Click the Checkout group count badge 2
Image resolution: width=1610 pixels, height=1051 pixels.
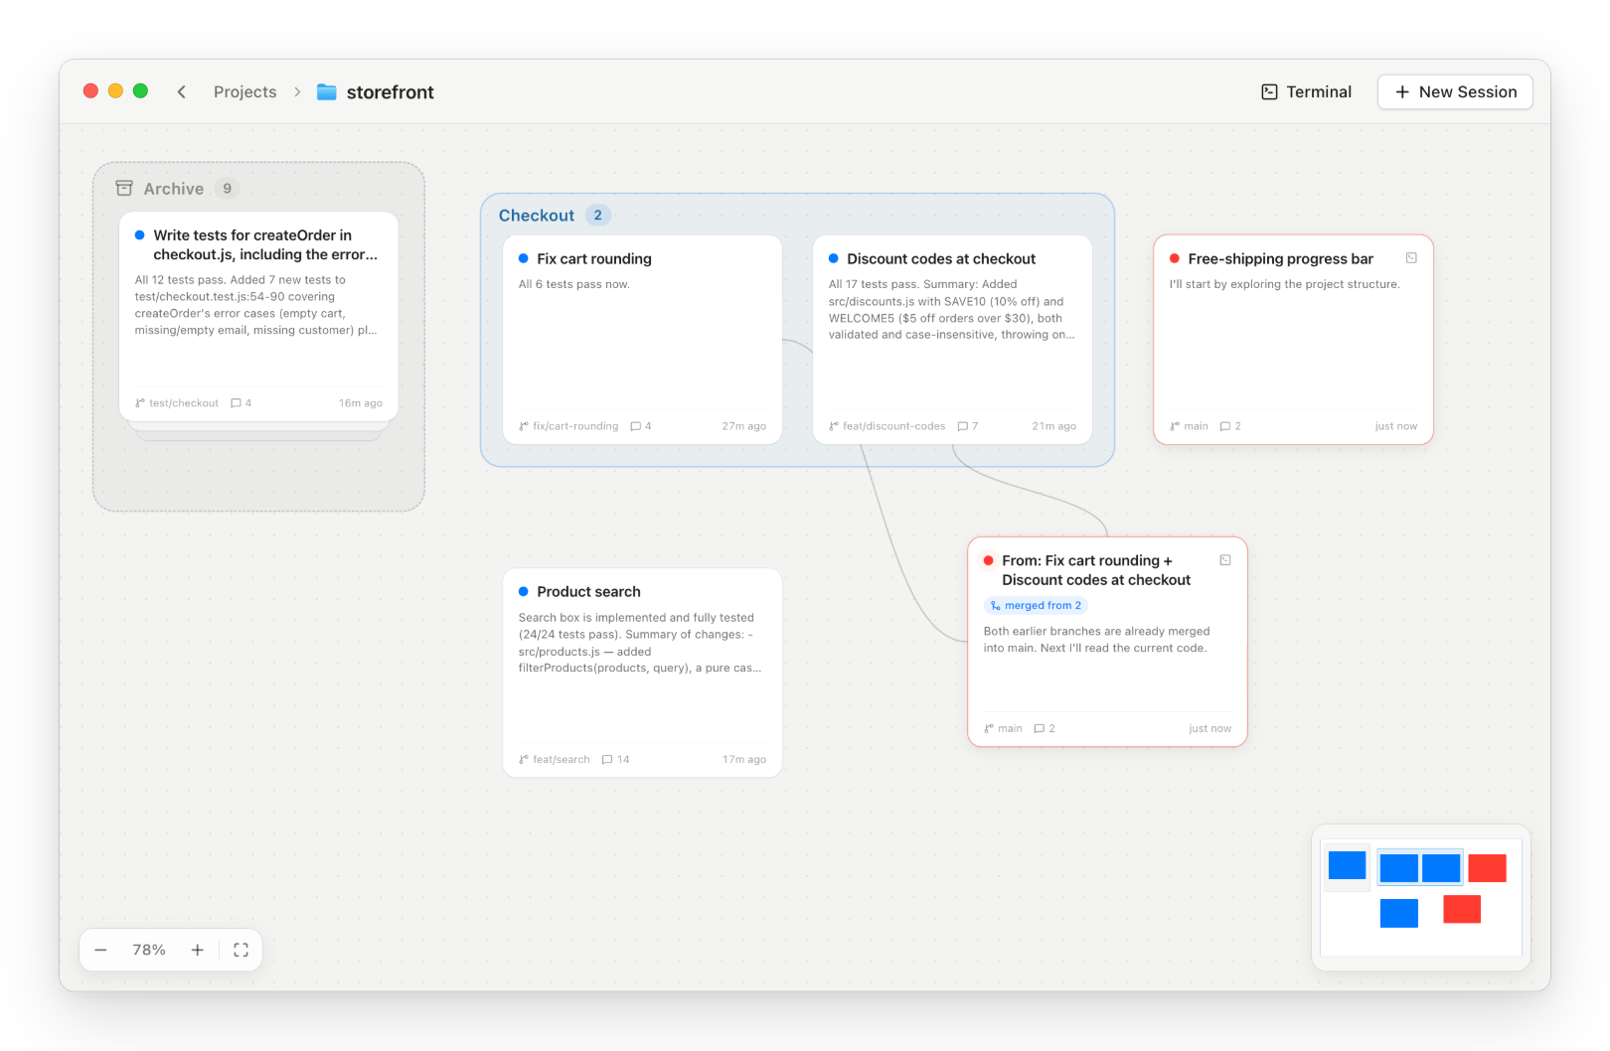(597, 216)
